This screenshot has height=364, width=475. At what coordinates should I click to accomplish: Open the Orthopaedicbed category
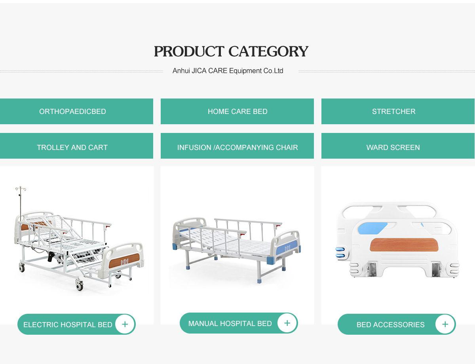pos(76,112)
